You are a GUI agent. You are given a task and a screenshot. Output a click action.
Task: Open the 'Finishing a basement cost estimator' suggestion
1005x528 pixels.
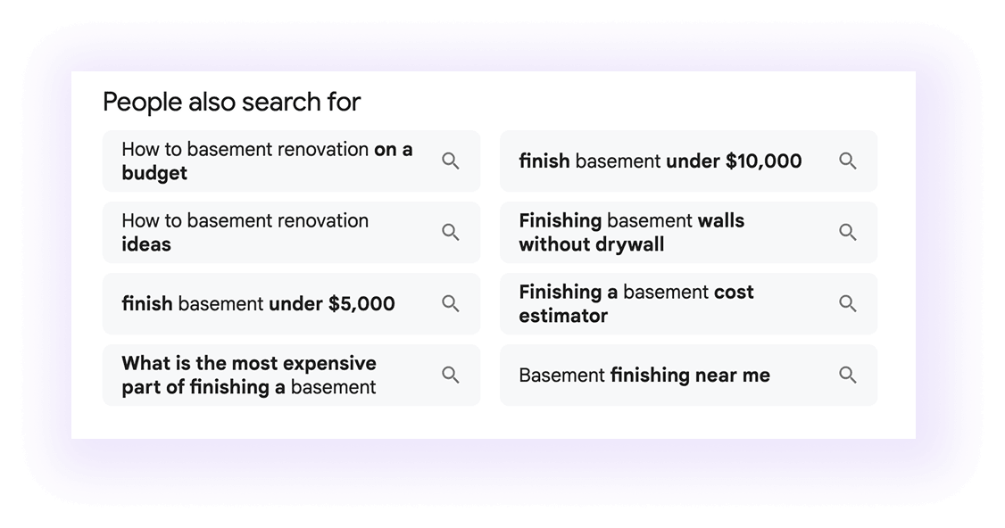click(637, 303)
